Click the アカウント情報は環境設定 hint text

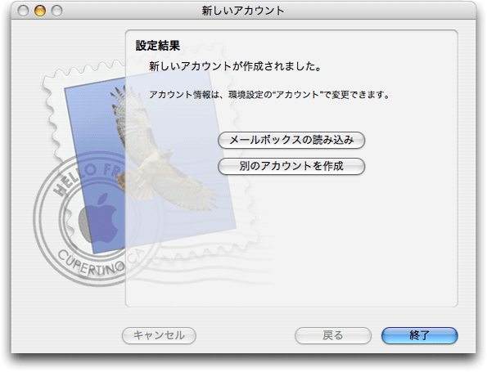(269, 94)
